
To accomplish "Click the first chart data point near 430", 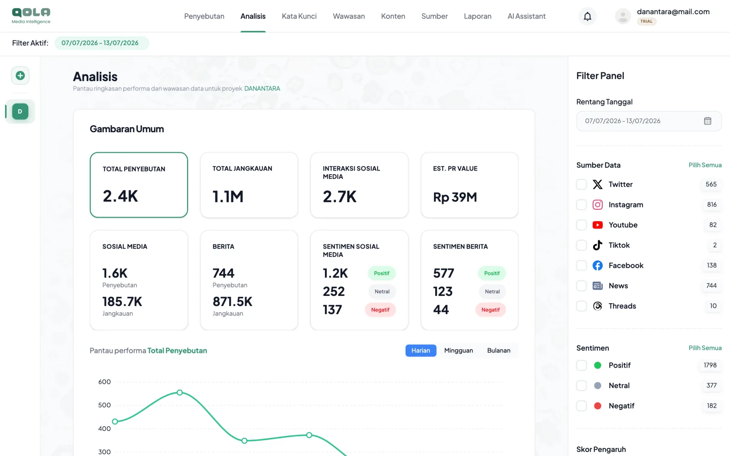I will [x=115, y=421].
